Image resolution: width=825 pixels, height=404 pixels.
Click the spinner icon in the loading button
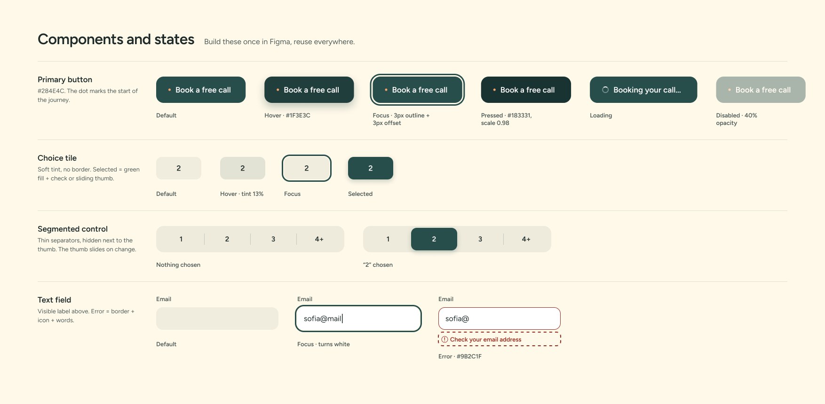pyautogui.click(x=605, y=90)
